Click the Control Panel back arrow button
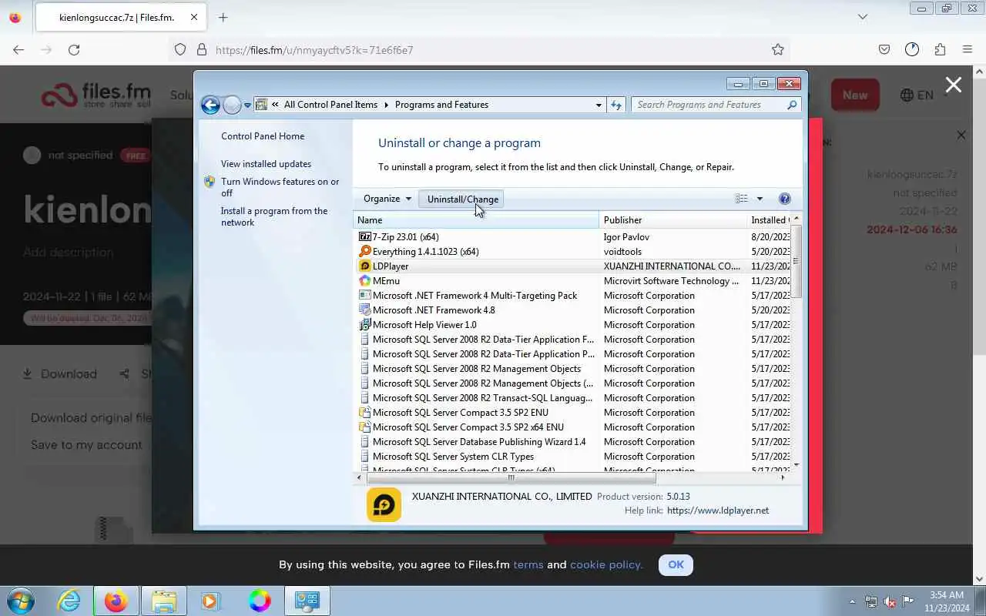The height and width of the screenshot is (616, 986). pyautogui.click(x=210, y=105)
